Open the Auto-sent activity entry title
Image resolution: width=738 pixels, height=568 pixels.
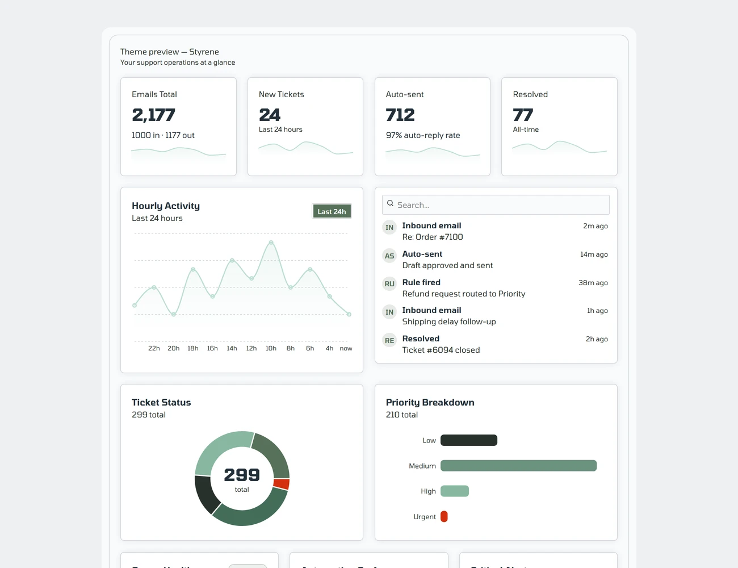422,254
